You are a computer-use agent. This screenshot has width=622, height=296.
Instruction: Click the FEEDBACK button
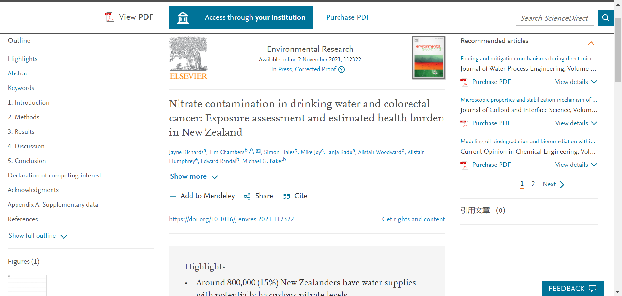click(573, 288)
